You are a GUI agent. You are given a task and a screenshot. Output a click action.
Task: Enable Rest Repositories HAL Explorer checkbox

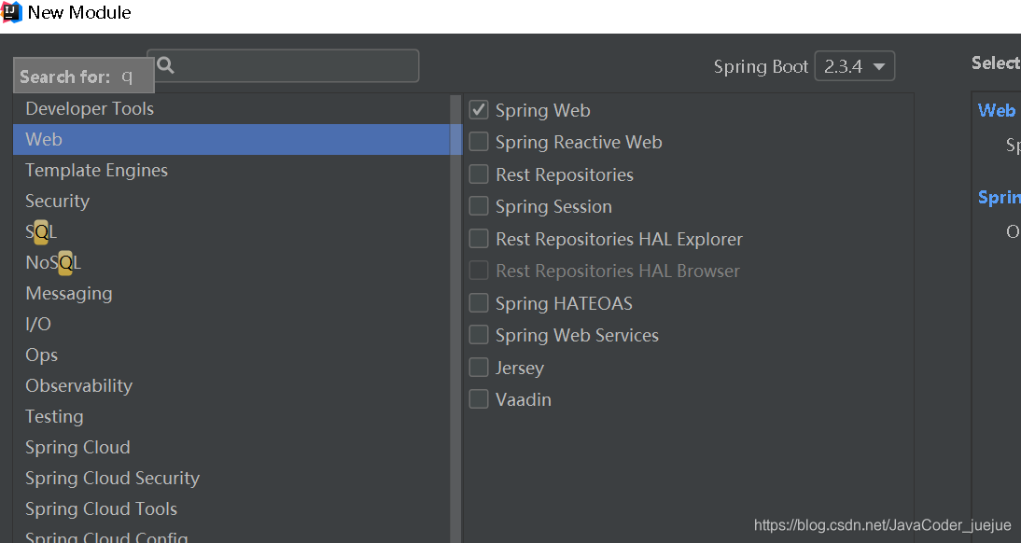coord(479,238)
